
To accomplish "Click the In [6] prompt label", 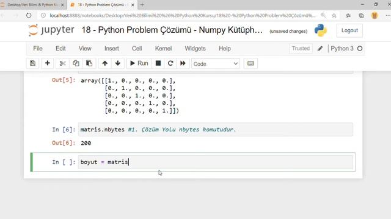I will tap(64, 130).
